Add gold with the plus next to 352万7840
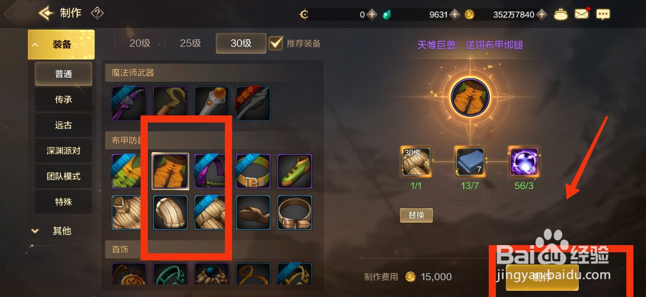Screen dimensions: 646x297 [542, 14]
